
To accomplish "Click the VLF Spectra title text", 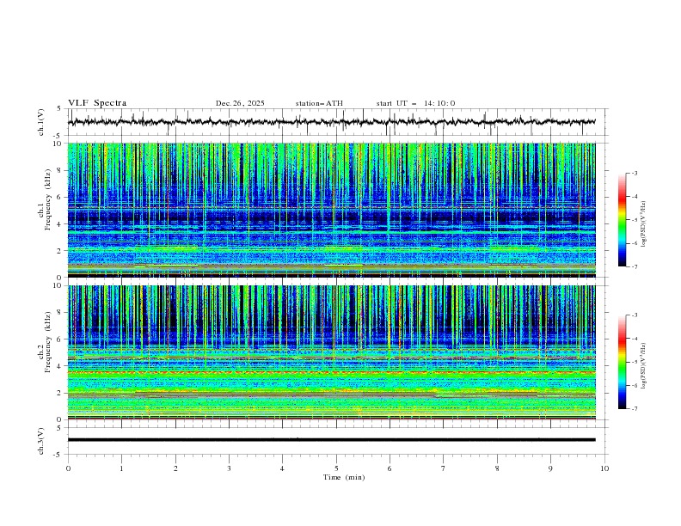I will pos(97,103).
